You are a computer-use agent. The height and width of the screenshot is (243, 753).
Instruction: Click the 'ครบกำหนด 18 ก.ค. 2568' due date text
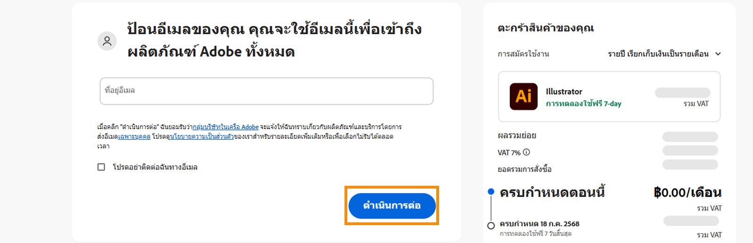(x=539, y=224)
